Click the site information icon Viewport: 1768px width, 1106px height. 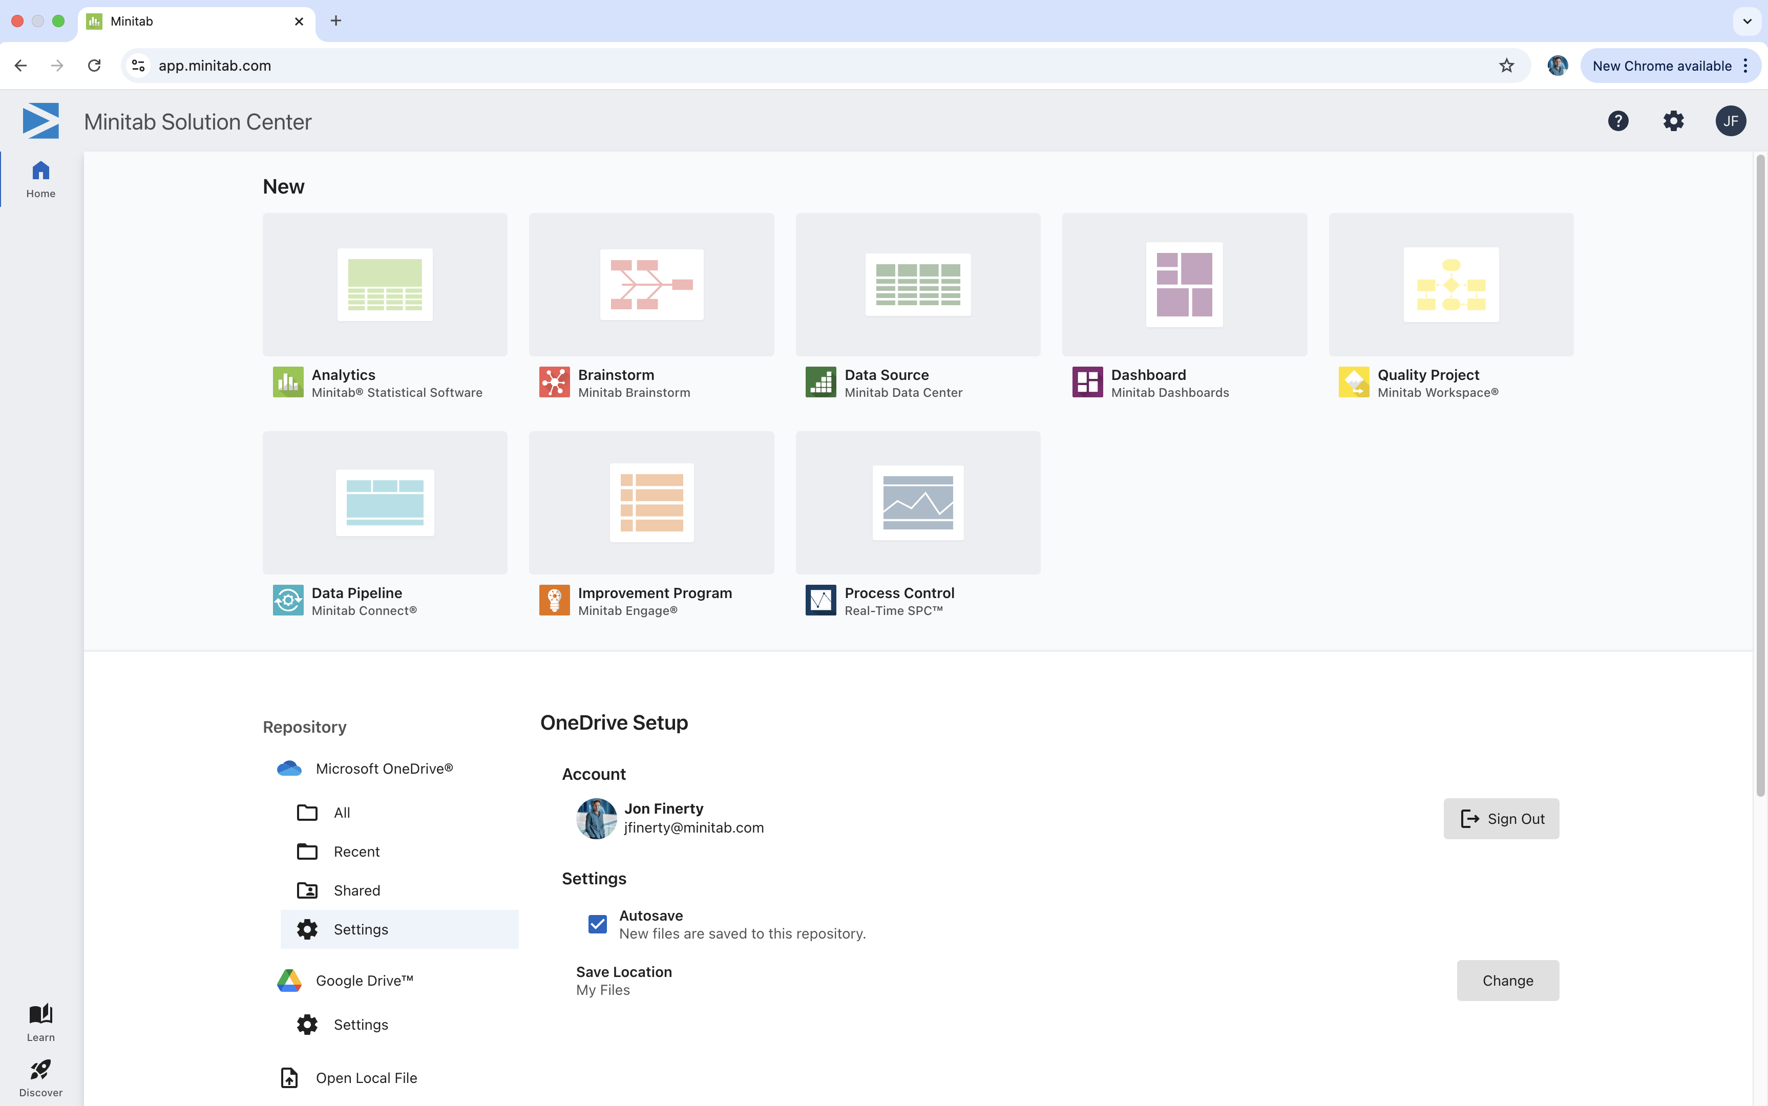coord(138,66)
